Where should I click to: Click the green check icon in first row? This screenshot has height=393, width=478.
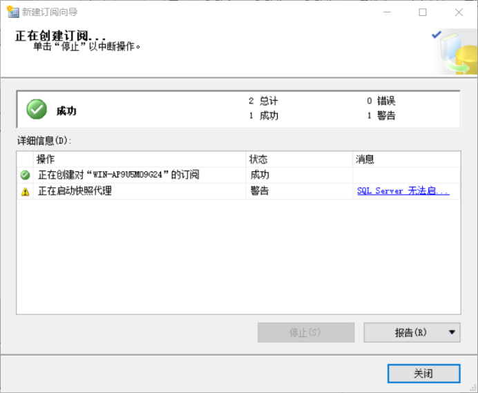pos(26,175)
